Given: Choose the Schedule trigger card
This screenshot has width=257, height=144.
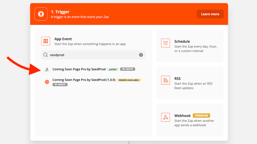Looking at the screenshot, I should coord(190,46).
